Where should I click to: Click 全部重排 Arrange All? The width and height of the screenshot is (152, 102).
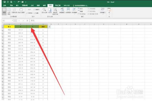coord(68,11)
